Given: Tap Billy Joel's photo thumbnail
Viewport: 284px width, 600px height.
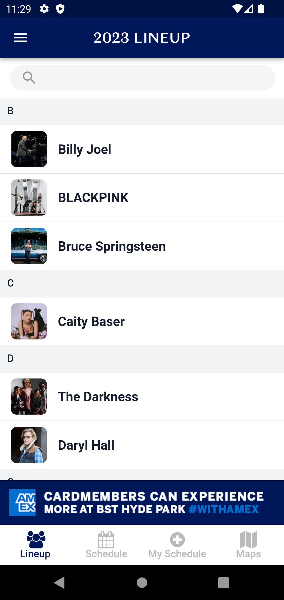Looking at the screenshot, I should click(x=29, y=149).
